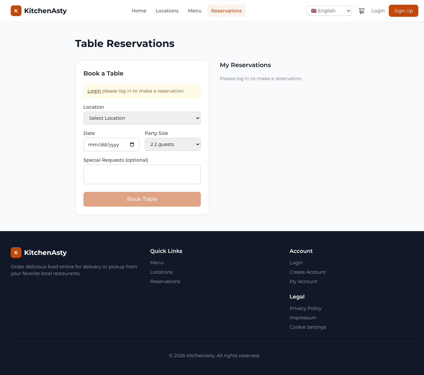Navigate to the Locations page
The height and width of the screenshot is (375, 424).
pyautogui.click(x=167, y=10)
